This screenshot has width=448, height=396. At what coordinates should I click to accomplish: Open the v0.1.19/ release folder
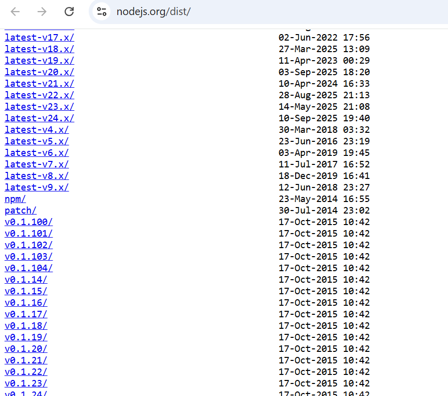[26, 337]
